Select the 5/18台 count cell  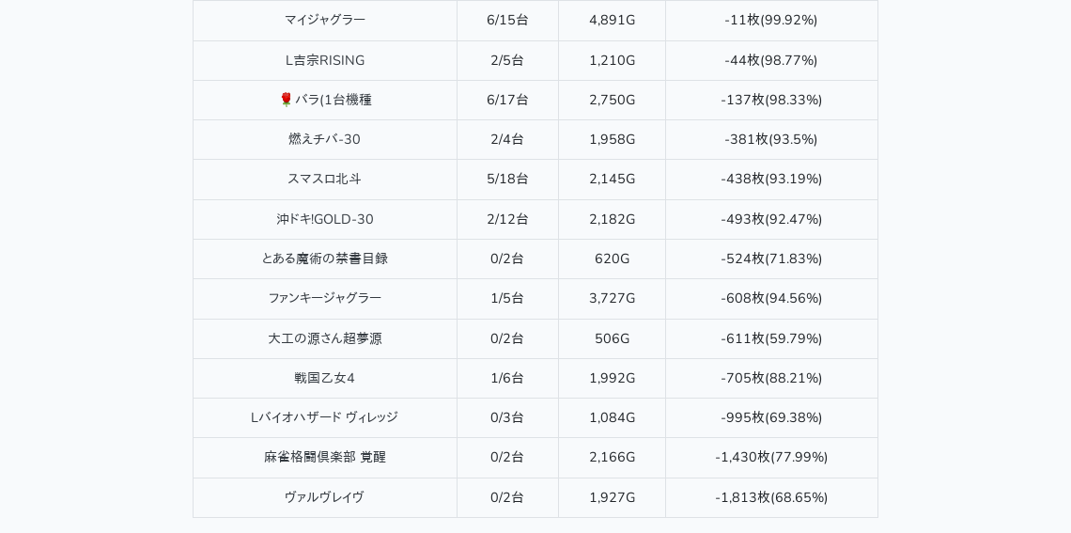507,179
